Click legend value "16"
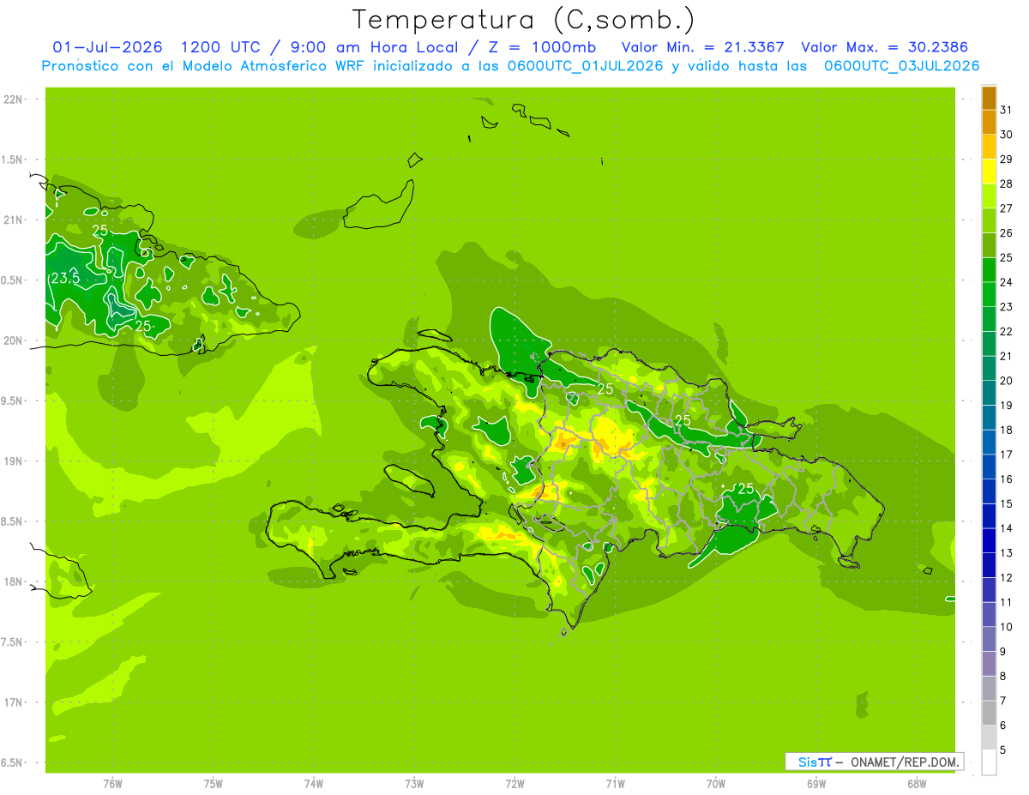The height and width of the screenshot is (795, 1029). point(1006,479)
